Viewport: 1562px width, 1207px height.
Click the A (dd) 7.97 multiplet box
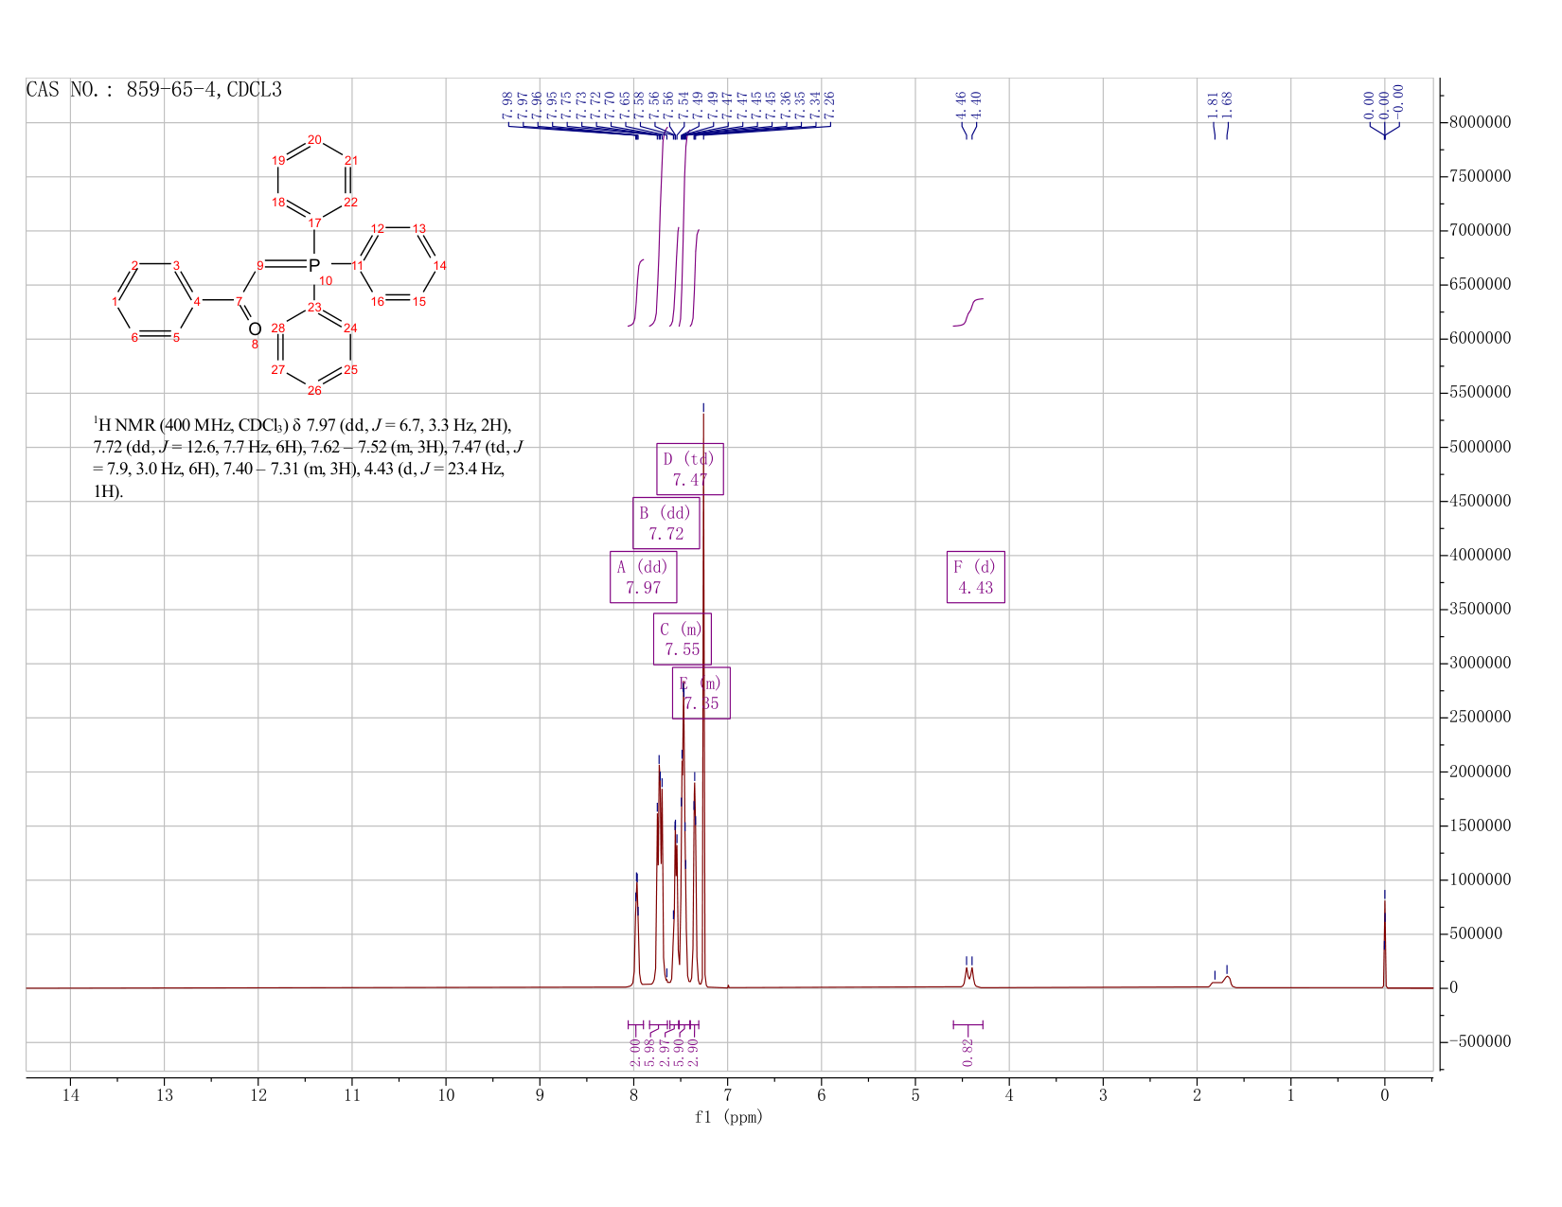[x=644, y=577]
